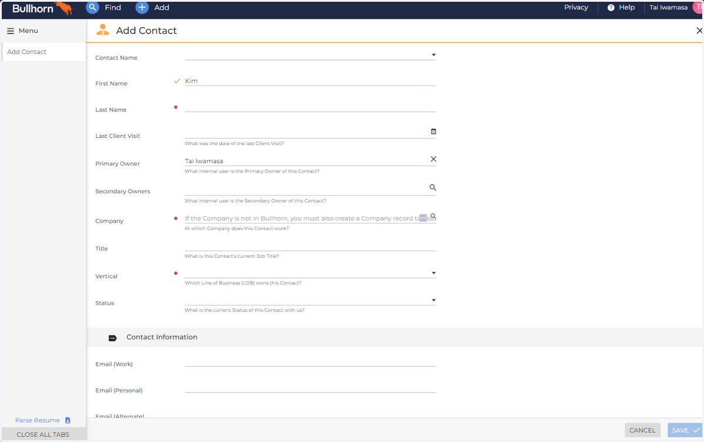The height and width of the screenshot is (442, 704).
Task: Open the Privacy link in header
Action: tap(576, 8)
